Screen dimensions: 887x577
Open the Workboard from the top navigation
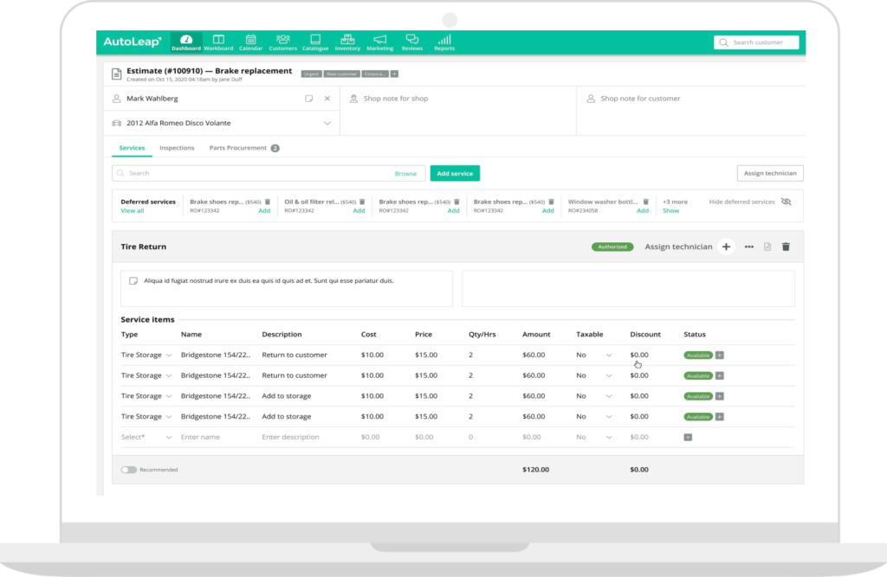(218, 42)
